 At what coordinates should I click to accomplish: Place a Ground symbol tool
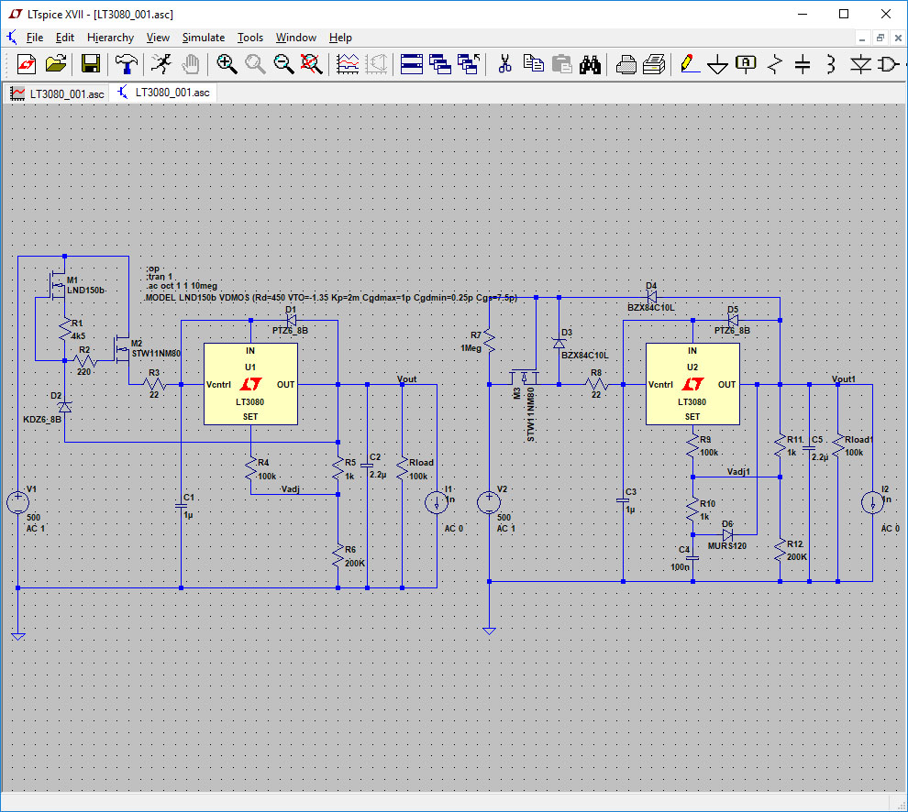(x=717, y=64)
